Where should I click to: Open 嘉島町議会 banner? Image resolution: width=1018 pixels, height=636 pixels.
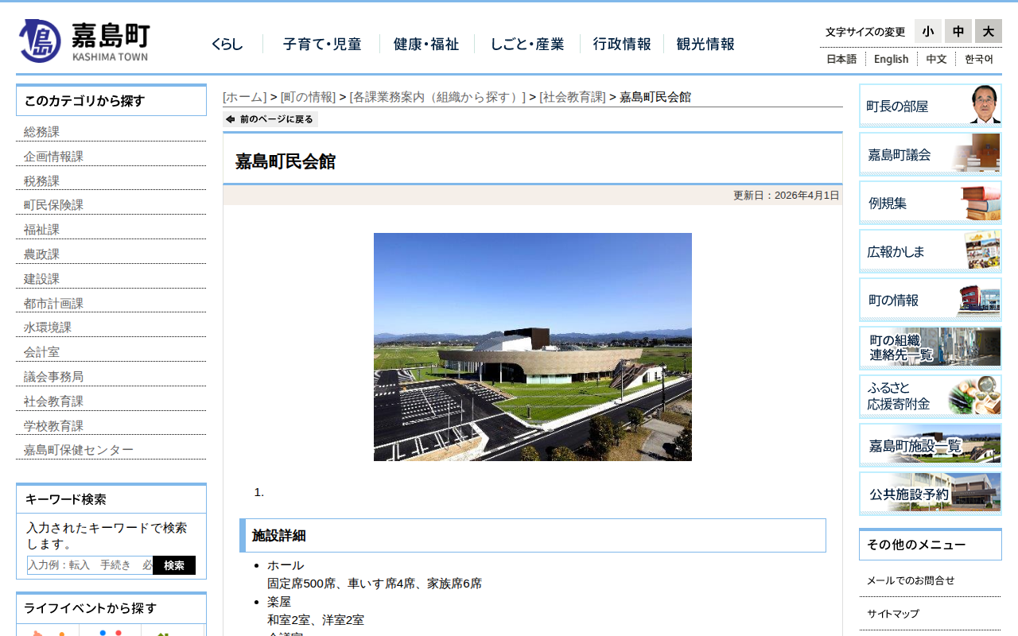point(931,154)
